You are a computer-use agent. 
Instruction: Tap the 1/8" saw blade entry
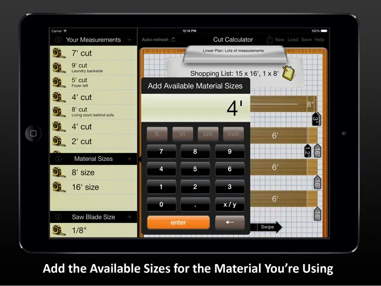click(x=94, y=230)
